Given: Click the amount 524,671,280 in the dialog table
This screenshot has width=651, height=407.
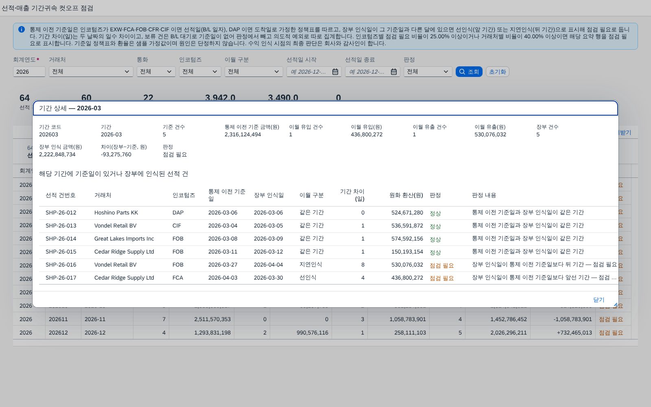Looking at the screenshot, I should click(407, 212).
